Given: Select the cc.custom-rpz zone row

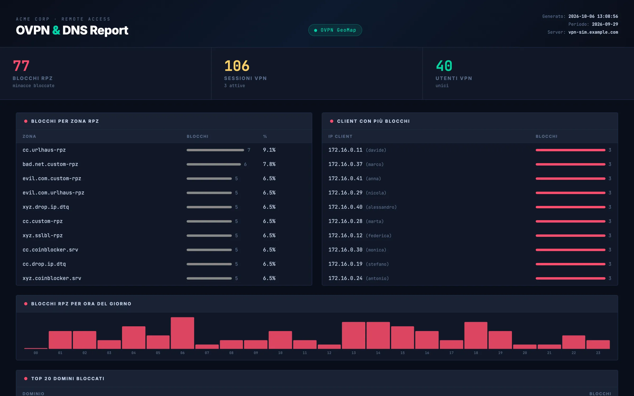Looking at the screenshot, I should 164,221.
